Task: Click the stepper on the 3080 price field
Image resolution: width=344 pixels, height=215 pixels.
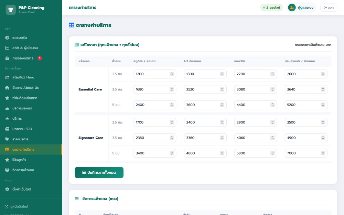Action: (272, 89)
